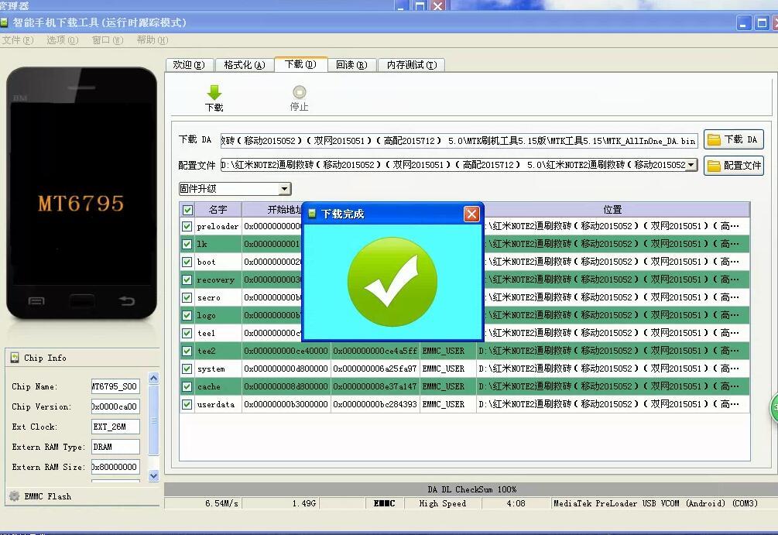Toggle the userdata partition checkbox
Viewport: 778px width, 535px height.
click(187, 404)
